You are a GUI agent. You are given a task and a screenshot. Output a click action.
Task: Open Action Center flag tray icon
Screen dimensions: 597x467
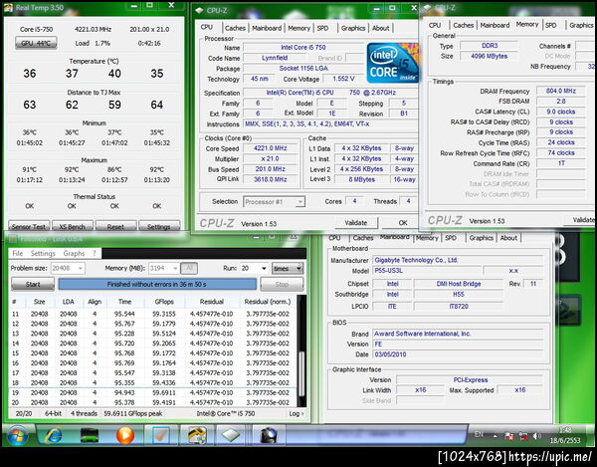(x=509, y=436)
